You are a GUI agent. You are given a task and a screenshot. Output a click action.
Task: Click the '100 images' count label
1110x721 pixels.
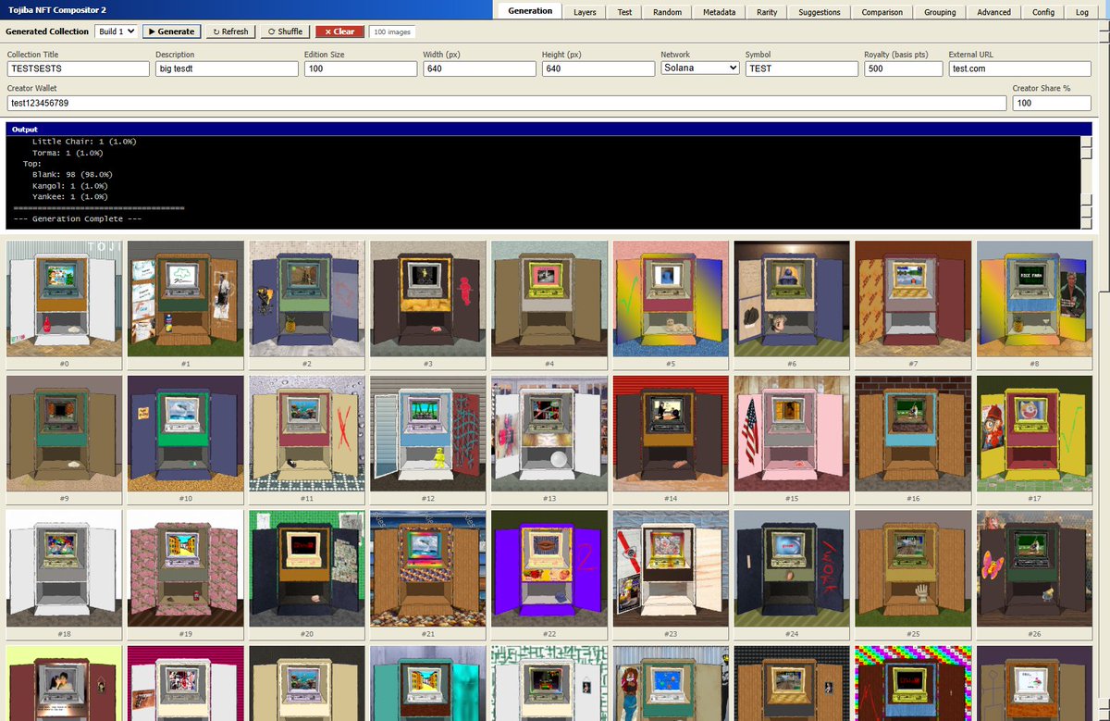[x=391, y=31]
